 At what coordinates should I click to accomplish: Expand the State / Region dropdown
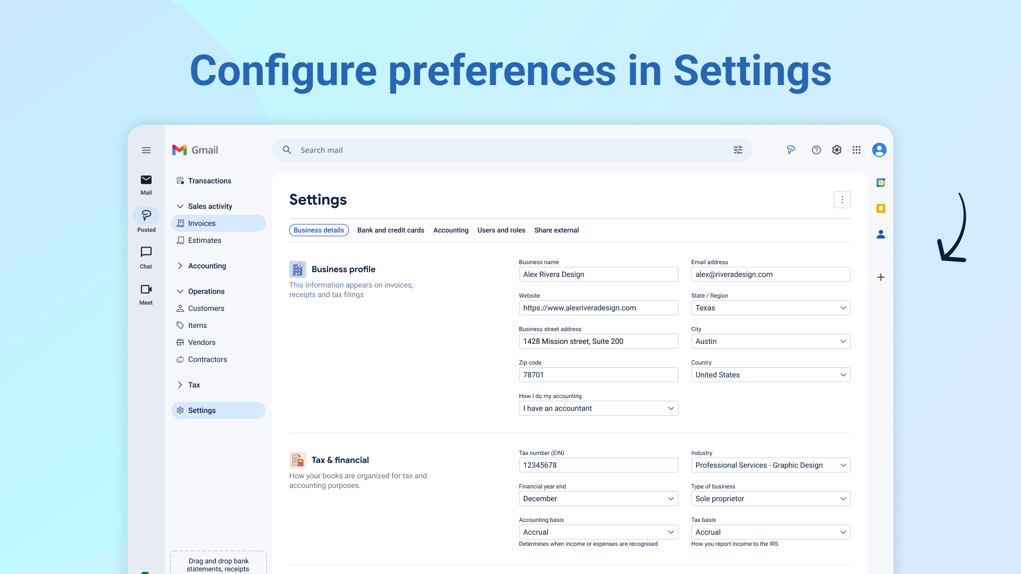[771, 308]
